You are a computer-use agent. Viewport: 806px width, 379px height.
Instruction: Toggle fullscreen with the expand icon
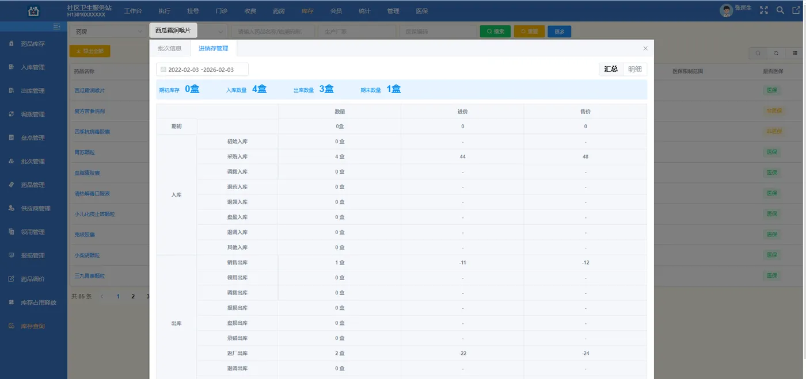coord(764,10)
